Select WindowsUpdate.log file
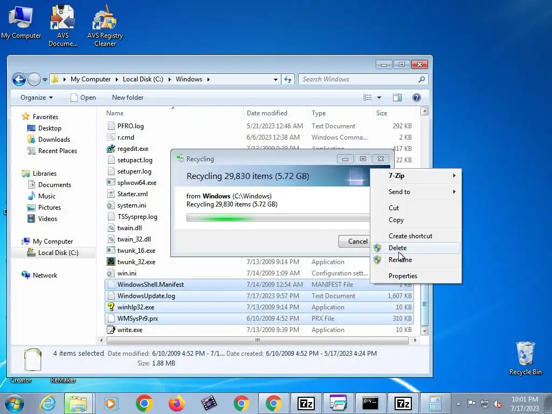The width and height of the screenshot is (552, 414). pyautogui.click(x=259, y=296)
